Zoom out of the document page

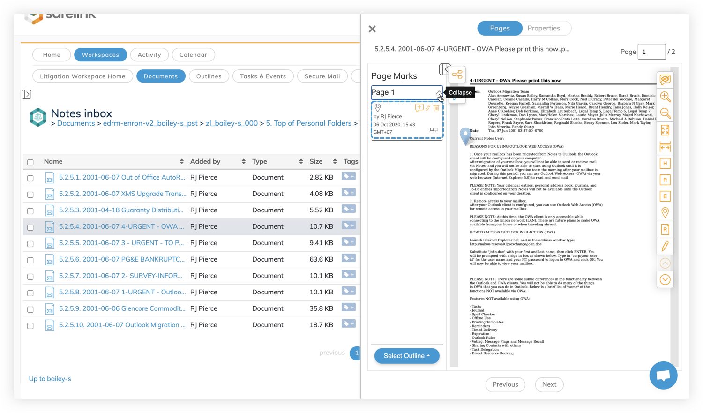pyautogui.click(x=665, y=113)
